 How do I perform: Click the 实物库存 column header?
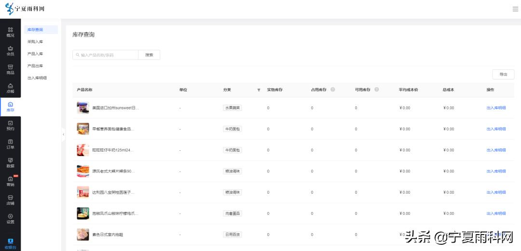click(x=275, y=90)
